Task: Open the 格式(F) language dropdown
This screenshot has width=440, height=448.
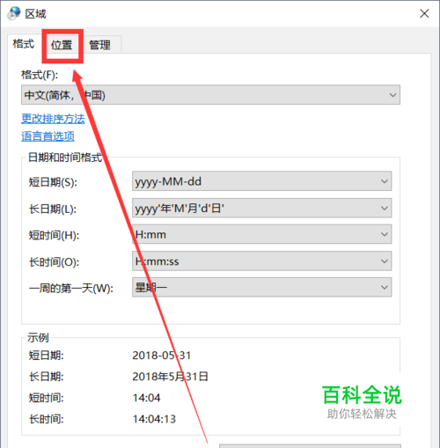Action: (x=210, y=95)
